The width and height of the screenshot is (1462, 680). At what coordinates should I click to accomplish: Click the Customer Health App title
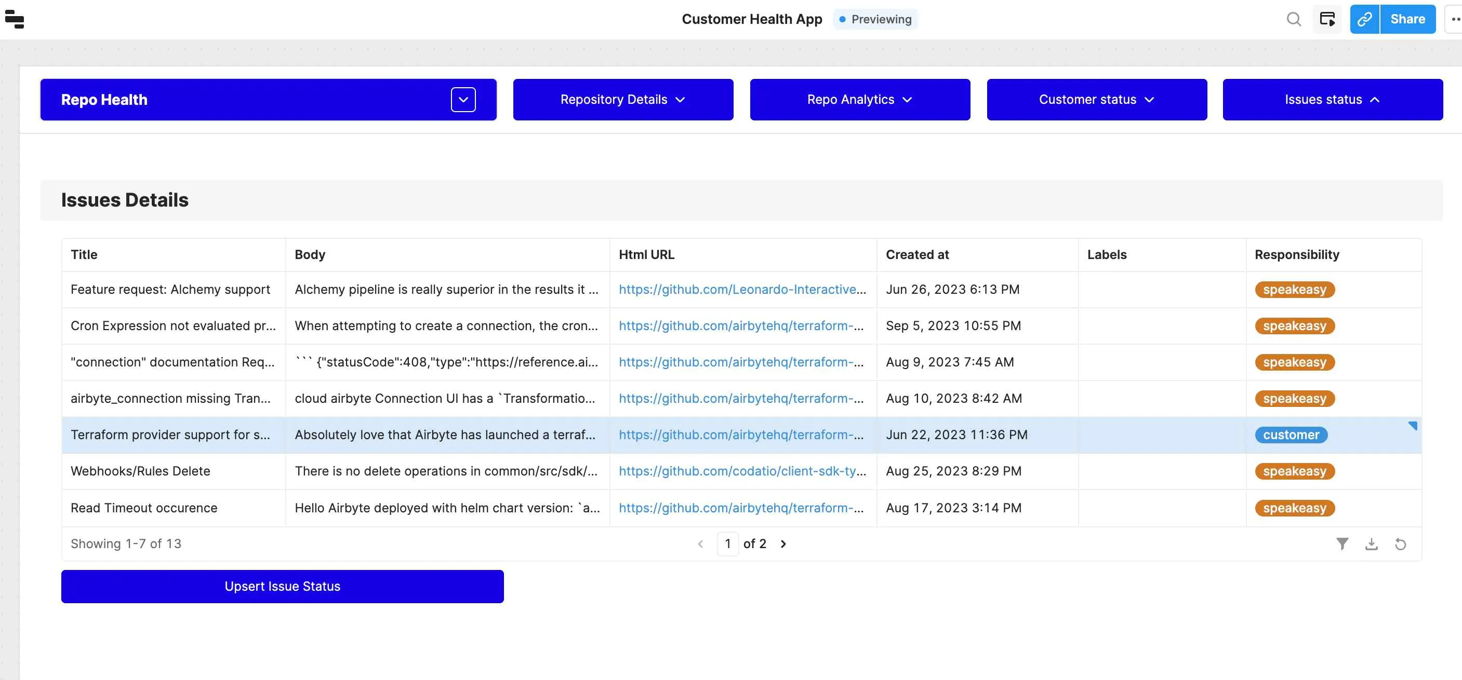tap(751, 19)
